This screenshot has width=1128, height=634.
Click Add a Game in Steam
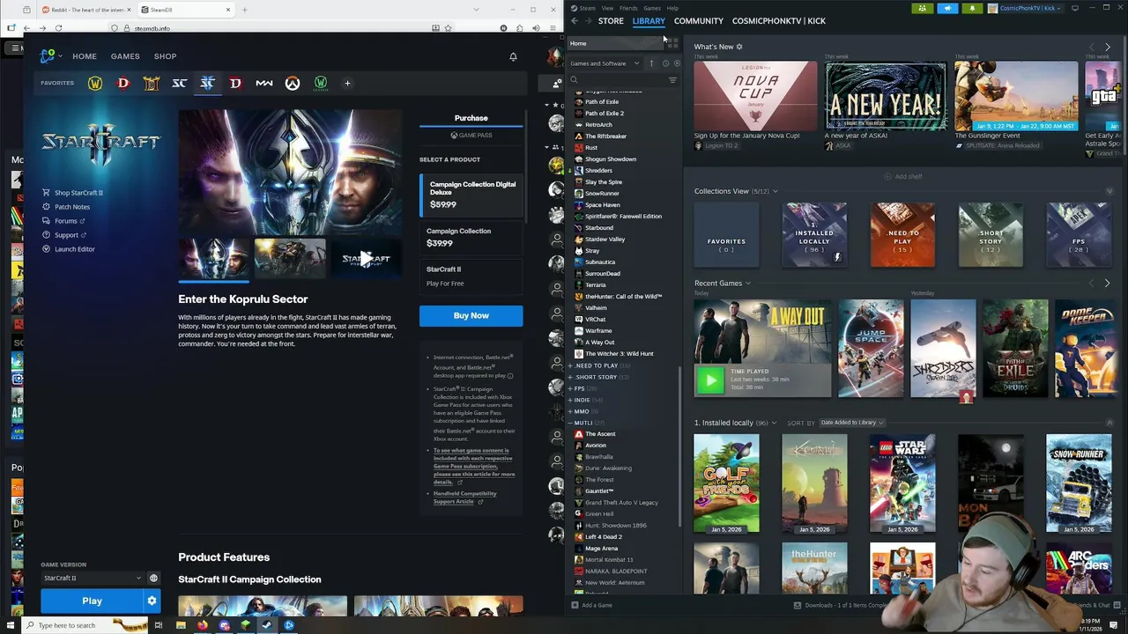coord(592,606)
